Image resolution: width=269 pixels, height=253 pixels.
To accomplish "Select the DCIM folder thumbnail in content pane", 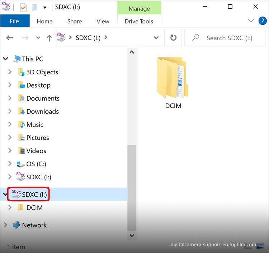I will (173, 78).
